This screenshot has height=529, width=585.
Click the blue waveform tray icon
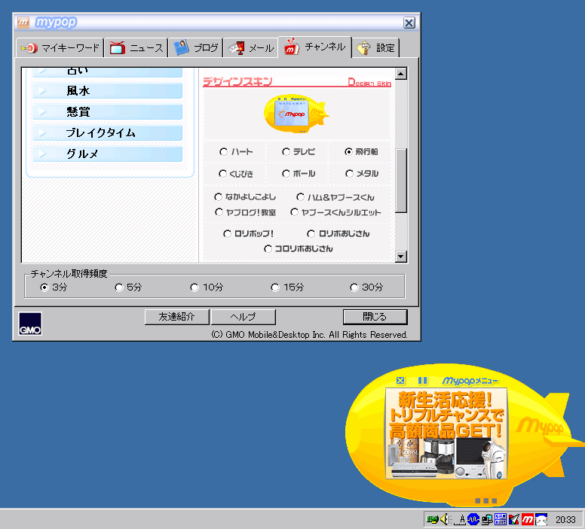473,519
